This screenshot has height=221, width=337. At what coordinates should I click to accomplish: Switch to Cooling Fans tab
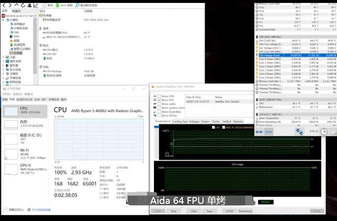pos(180,121)
